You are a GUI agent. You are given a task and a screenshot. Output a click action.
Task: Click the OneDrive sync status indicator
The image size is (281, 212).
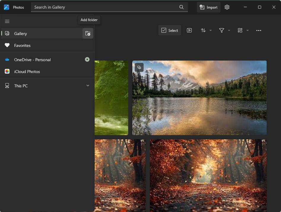click(x=87, y=59)
